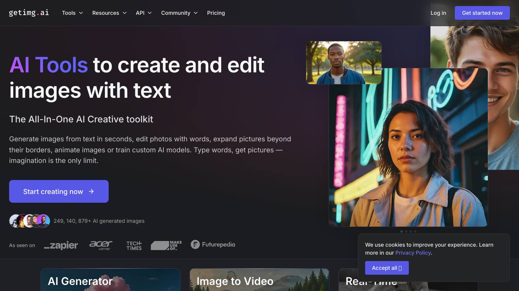This screenshot has width=519, height=291.
Task: Click the Log in link
Action: (438, 13)
